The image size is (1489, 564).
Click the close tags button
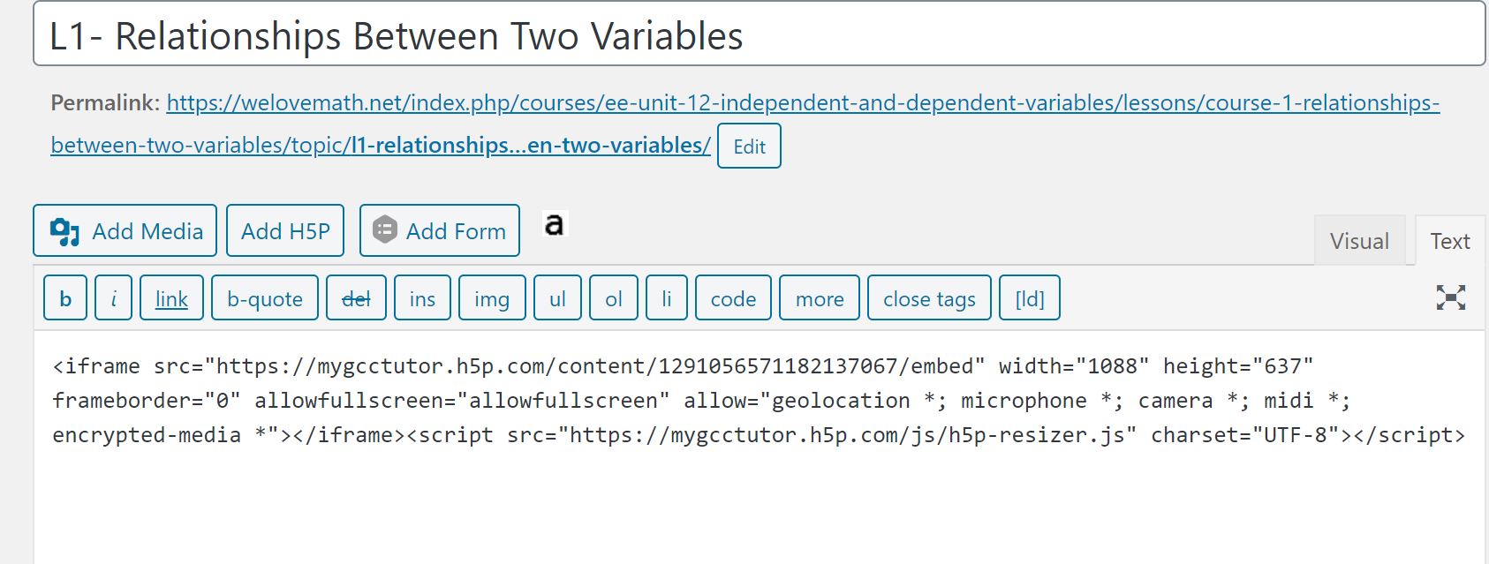(x=930, y=298)
